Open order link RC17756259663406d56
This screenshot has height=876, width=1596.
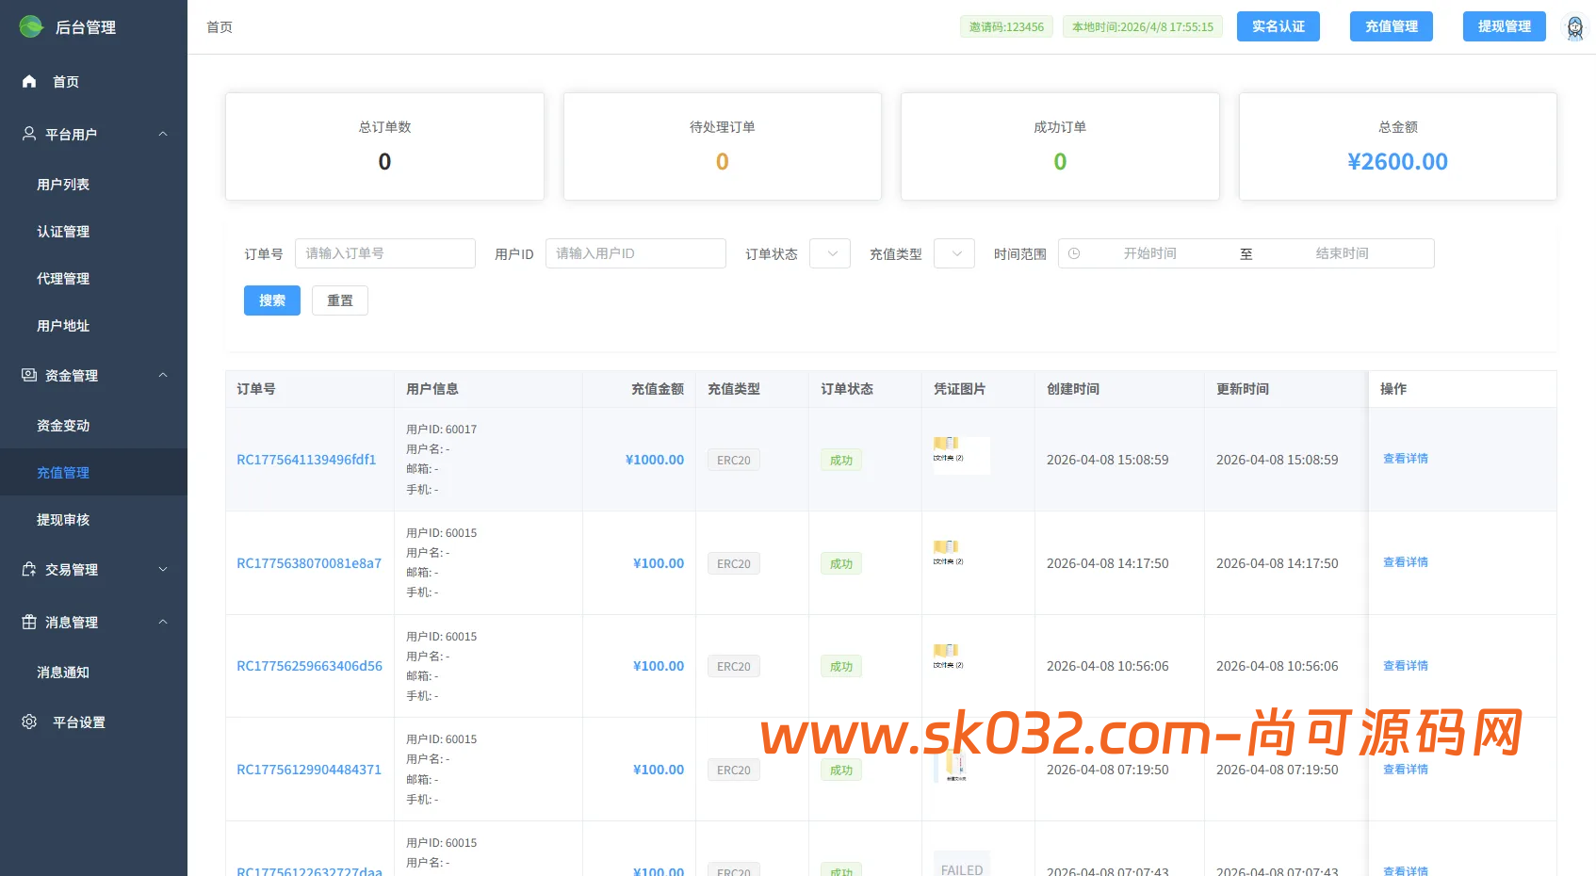click(x=309, y=666)
